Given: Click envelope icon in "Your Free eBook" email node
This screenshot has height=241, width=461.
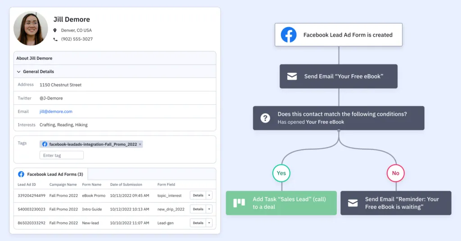Looking at the screenshot, I should [292, 76].
